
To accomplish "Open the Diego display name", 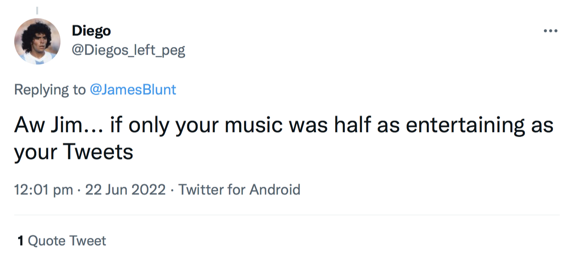I will coord(91,31).
